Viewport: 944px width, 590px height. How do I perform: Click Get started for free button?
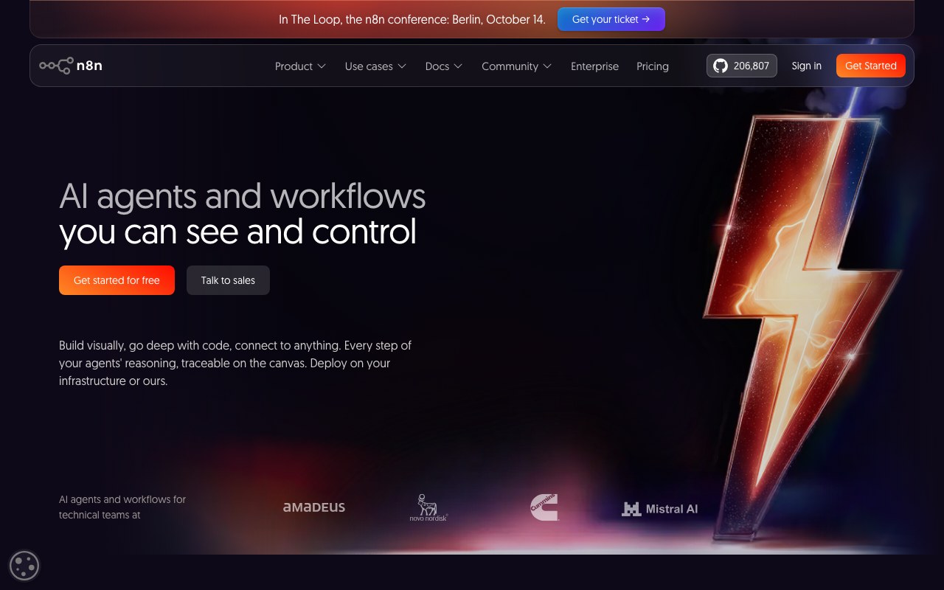click(x=117, y=280)
